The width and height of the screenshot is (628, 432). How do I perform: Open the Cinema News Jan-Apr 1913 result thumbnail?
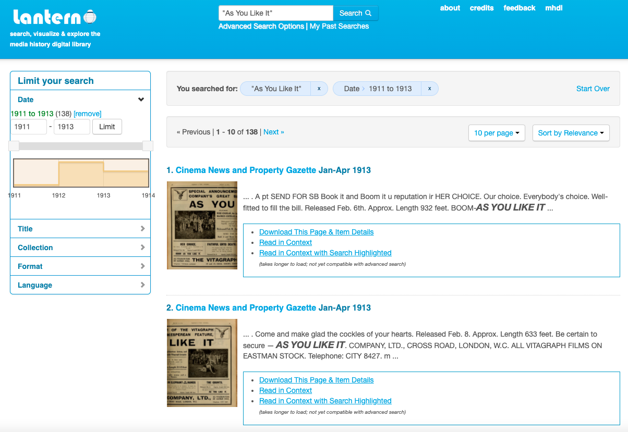point(202,225)
